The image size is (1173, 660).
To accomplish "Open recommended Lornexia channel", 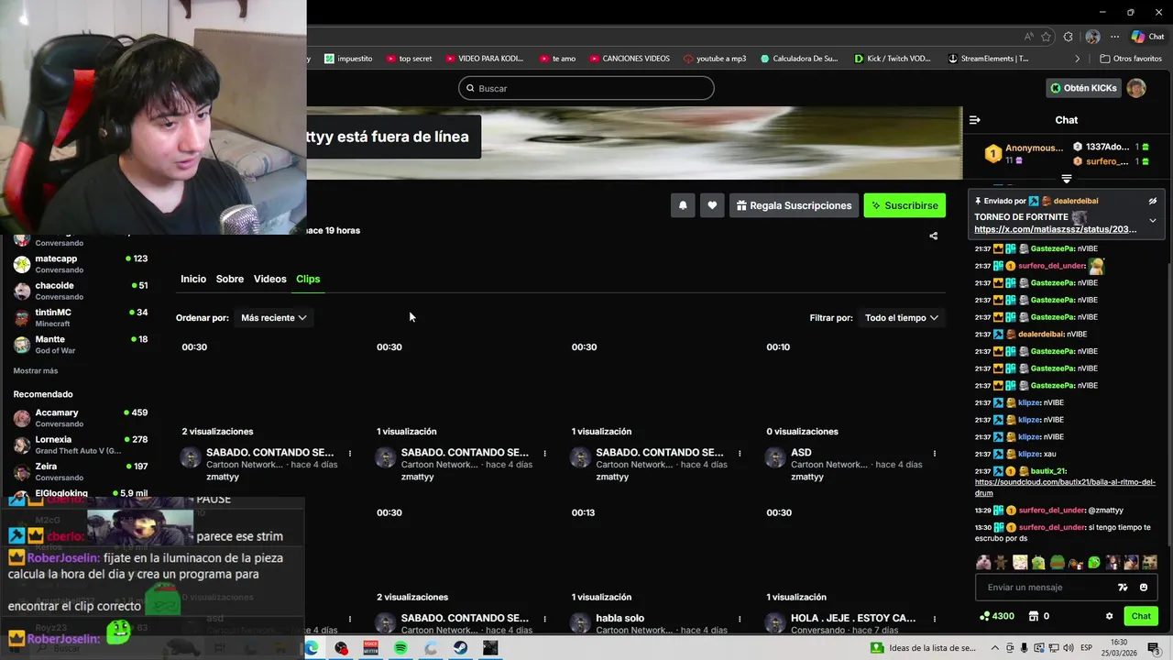I will [81, 445].
